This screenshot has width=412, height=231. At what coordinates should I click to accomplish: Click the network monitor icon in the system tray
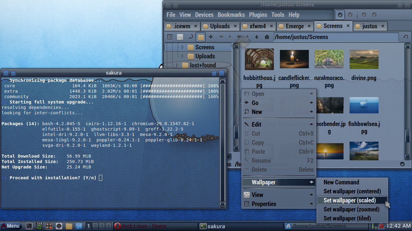(374, 226)
